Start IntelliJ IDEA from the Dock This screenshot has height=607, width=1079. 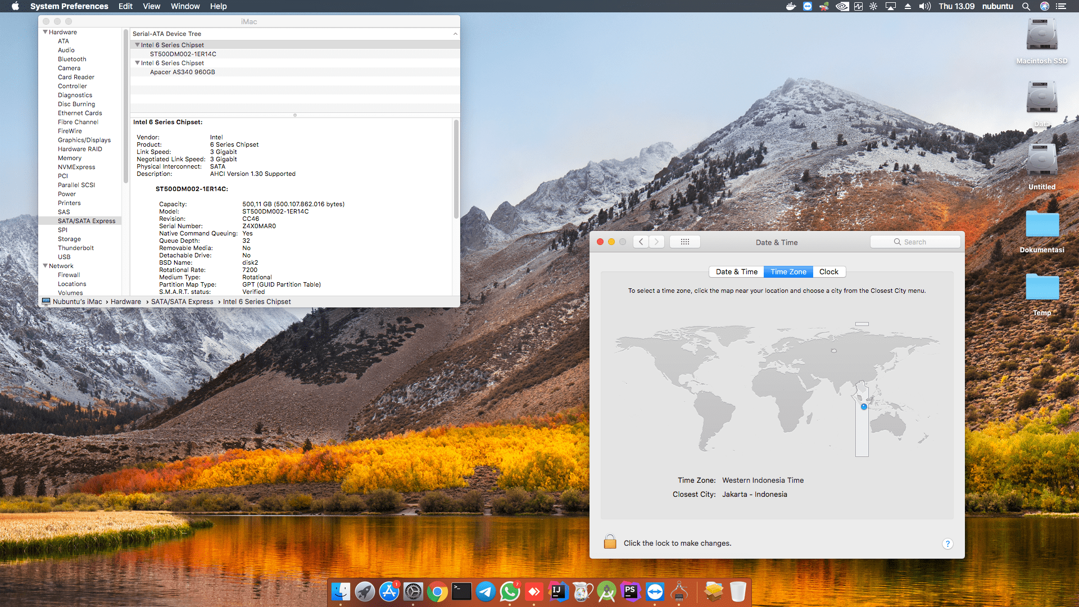(558, 591)
